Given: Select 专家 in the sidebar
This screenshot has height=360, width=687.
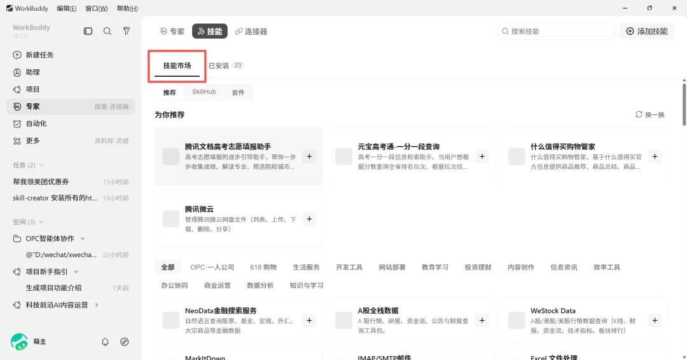Looking at the screenshot, I should pos(71,106).
